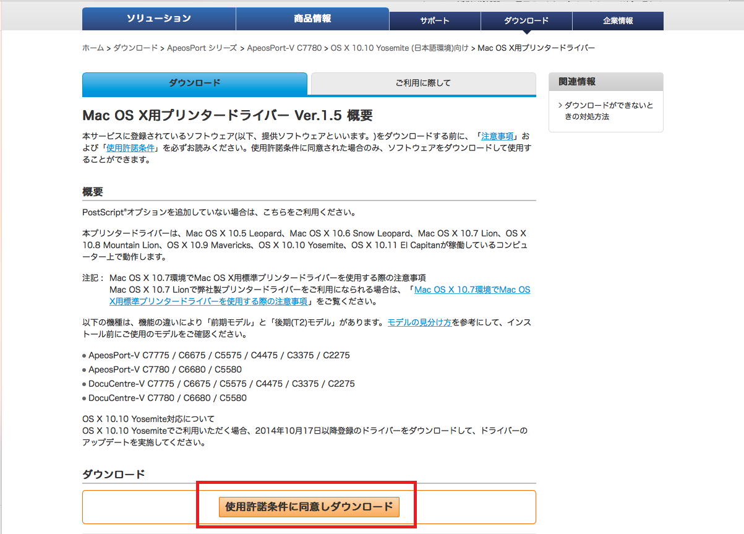Open the 注意事項 link
The height and width of the screenshot is (534, 744).
(x=497, y=136)
